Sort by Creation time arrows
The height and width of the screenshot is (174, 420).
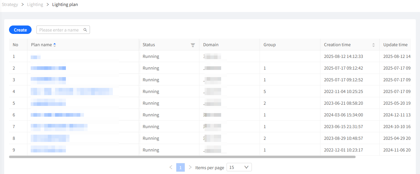click(x=373, y=45)
